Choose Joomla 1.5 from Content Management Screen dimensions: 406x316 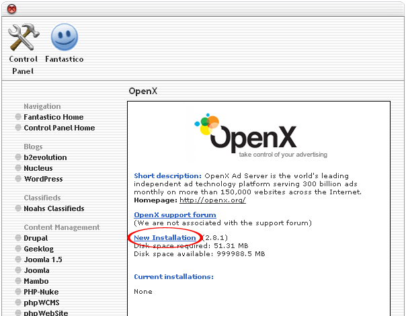pyautogui.click(x=43, y=260)
